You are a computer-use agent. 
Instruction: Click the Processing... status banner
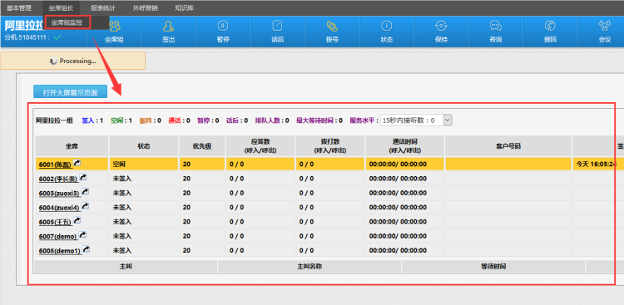(x=73, y=61)
